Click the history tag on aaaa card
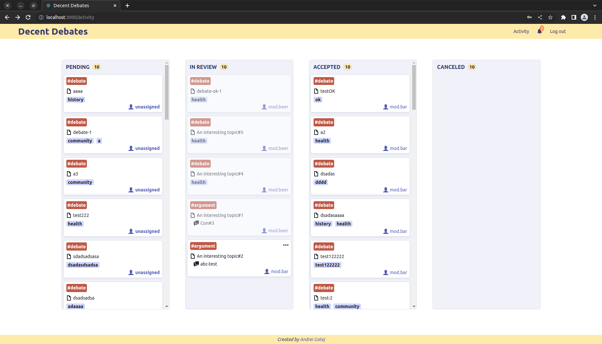602x344 pixels. point(75,100)
